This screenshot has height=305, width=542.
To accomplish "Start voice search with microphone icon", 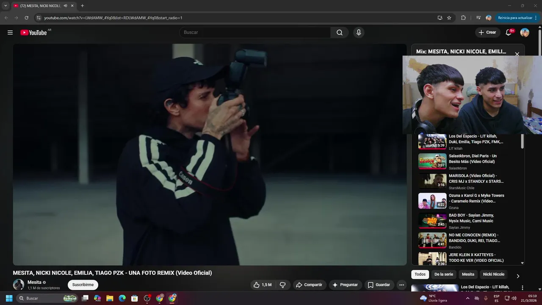I will pos(359,33).
